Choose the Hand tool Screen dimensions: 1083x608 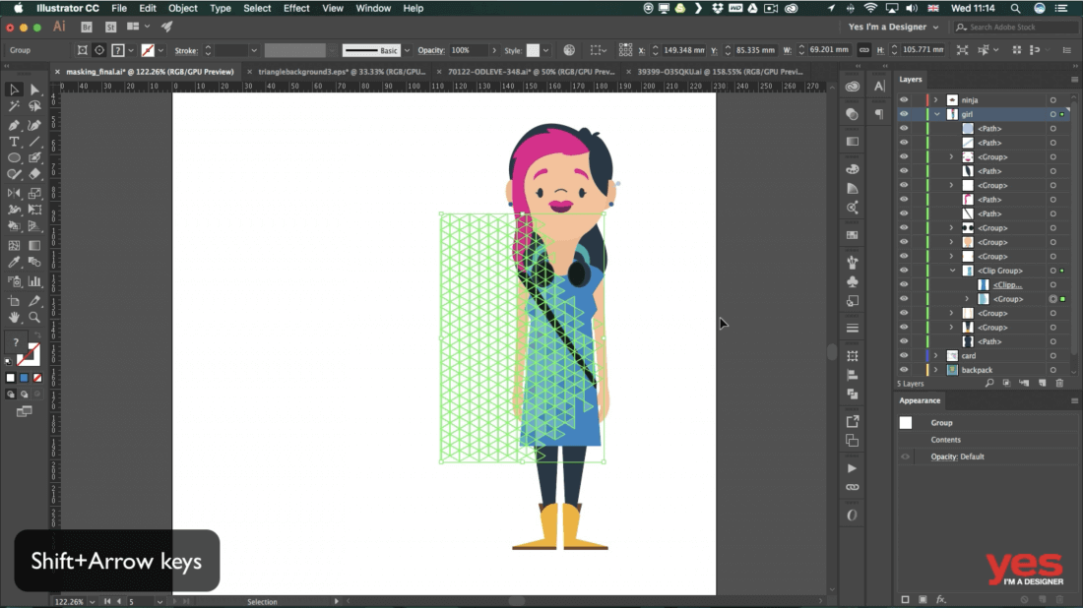coord(14,317)
